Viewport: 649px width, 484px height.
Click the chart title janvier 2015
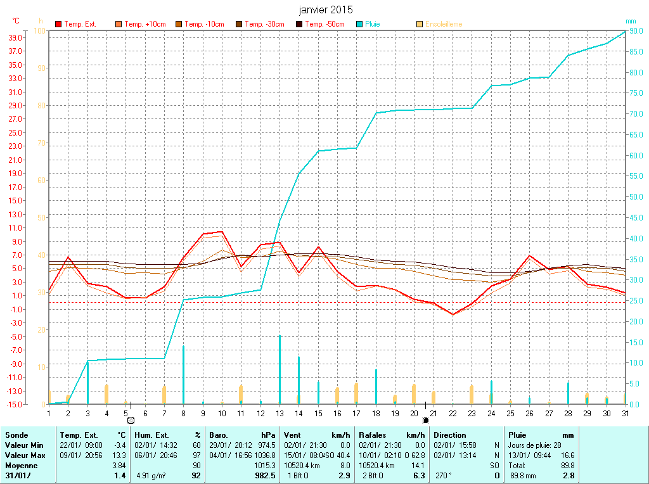[x=326, y=10]
